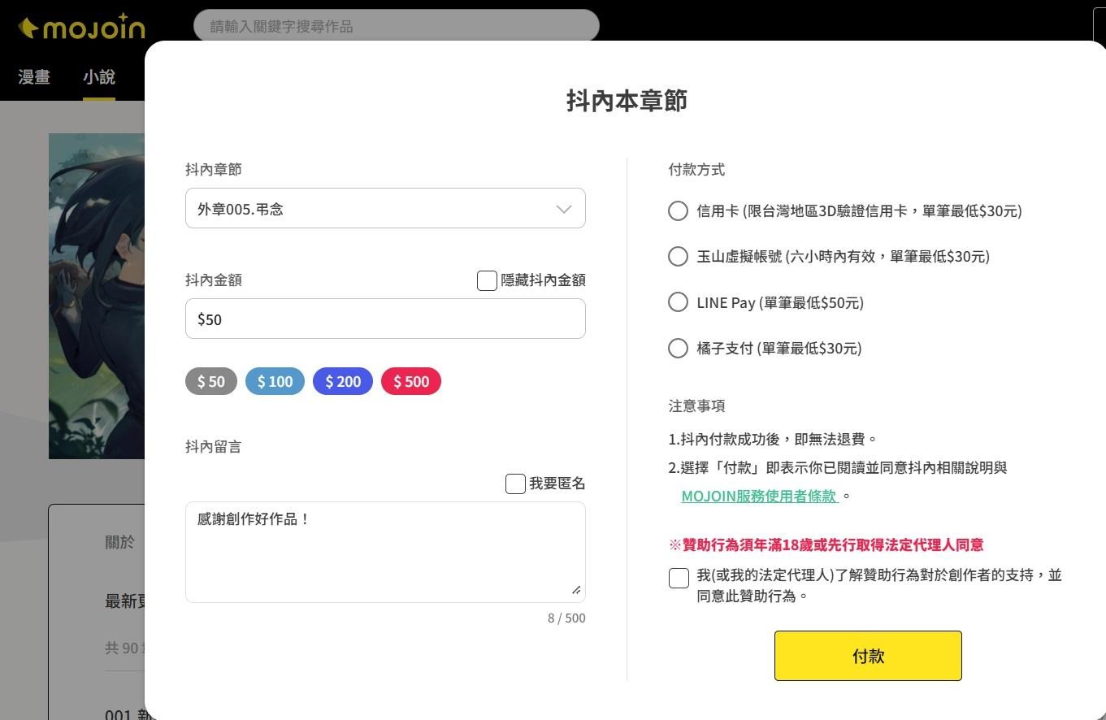Check the hide donation amount checkbox
The height and width of the screenshot is (720, 1106).
[x=487, y=280]
